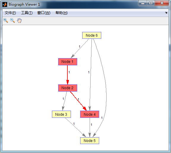Image resolution: width=171 pixels, height=153 pixels.
Task: Click the MATLAB logo in title bar
Action: 5,4
